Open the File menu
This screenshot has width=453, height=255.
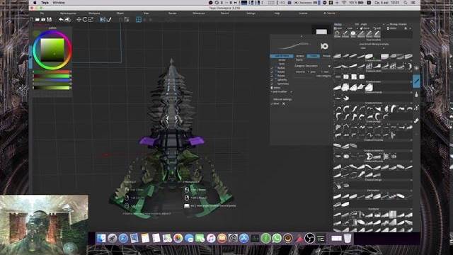coord(42,13)
